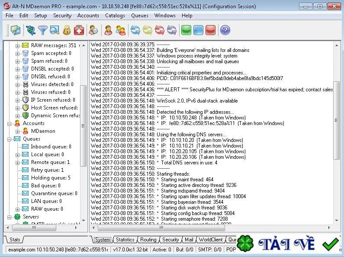Open the Queues menu
Image resolution: width=344 pixels, height=257 pixels.
coord(139,16)
